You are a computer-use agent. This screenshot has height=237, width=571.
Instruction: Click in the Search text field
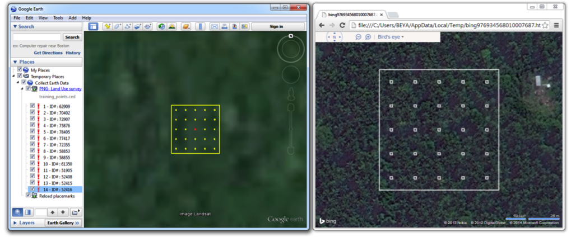[x=37, y=37]
